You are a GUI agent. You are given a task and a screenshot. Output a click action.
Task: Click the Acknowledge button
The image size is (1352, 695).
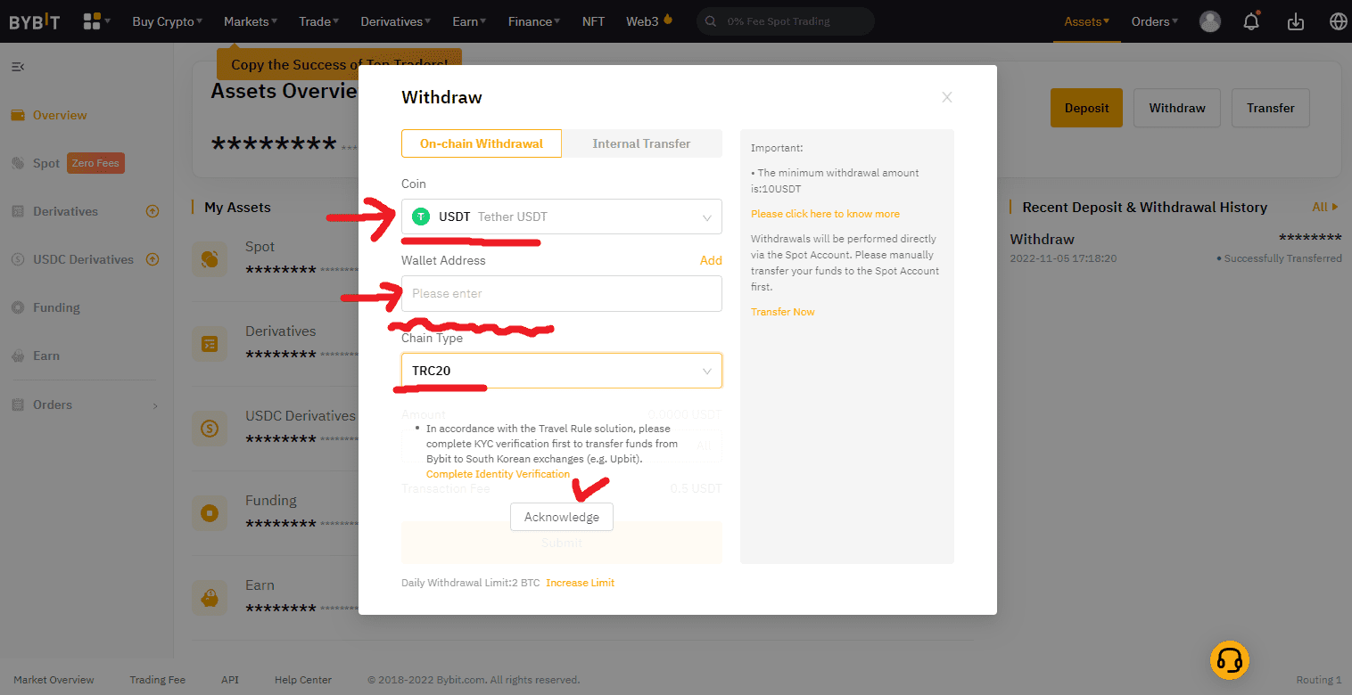562,517
